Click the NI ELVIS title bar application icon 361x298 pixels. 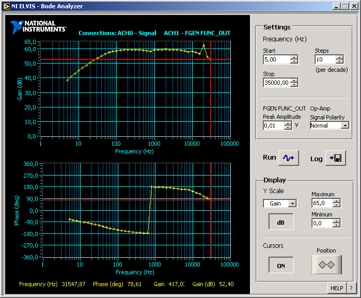click(x=6, y=6)
